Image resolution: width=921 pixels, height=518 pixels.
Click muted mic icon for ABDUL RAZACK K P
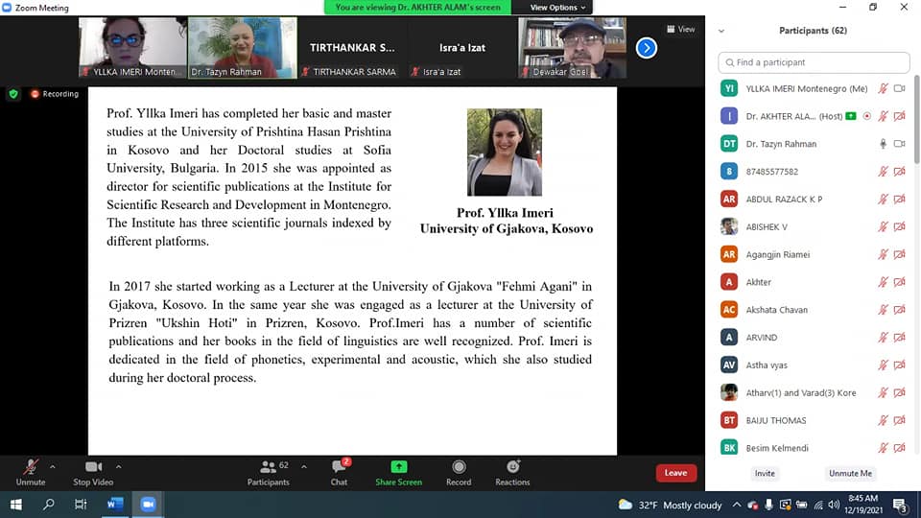tap(883, 200)
